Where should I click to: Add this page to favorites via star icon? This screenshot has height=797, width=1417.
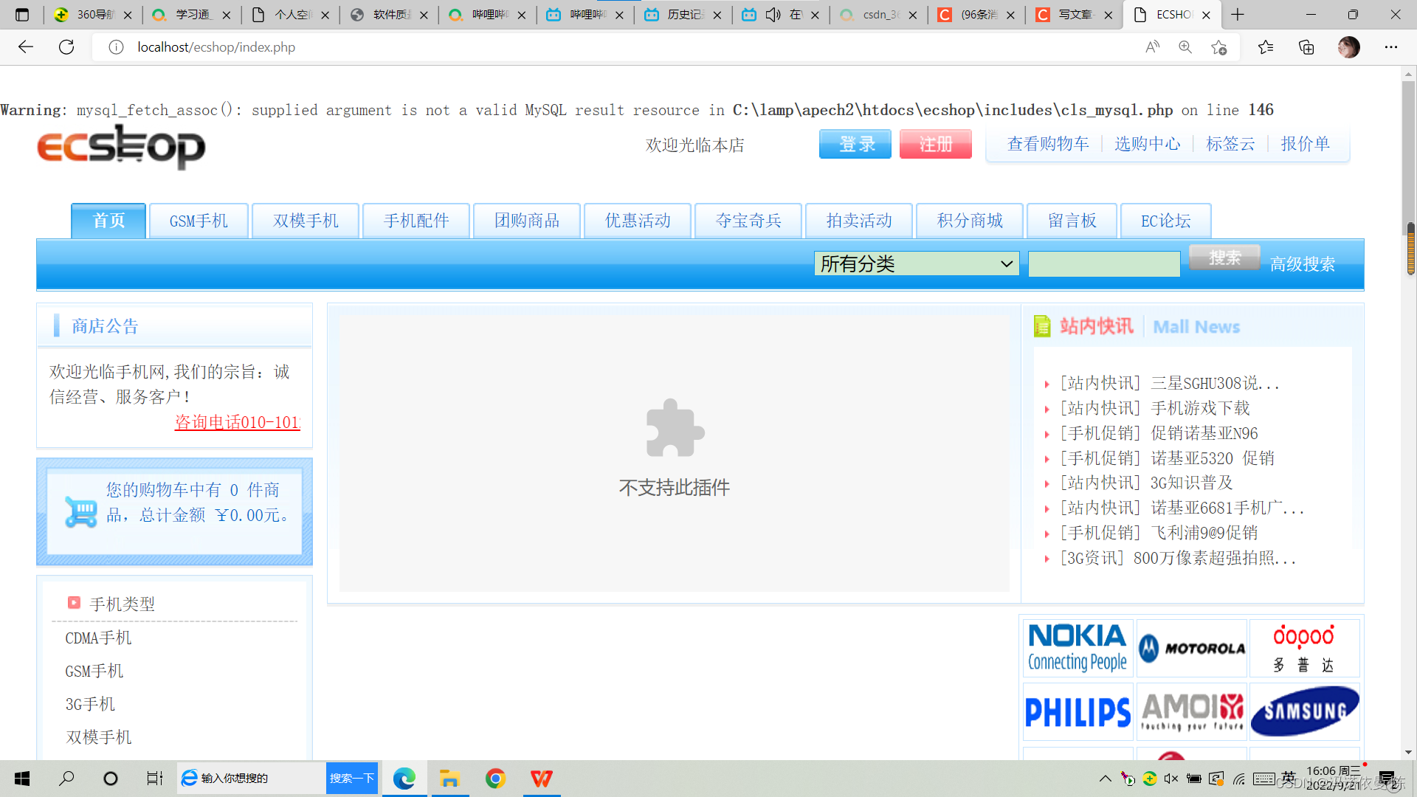(x=1219, y=46)
